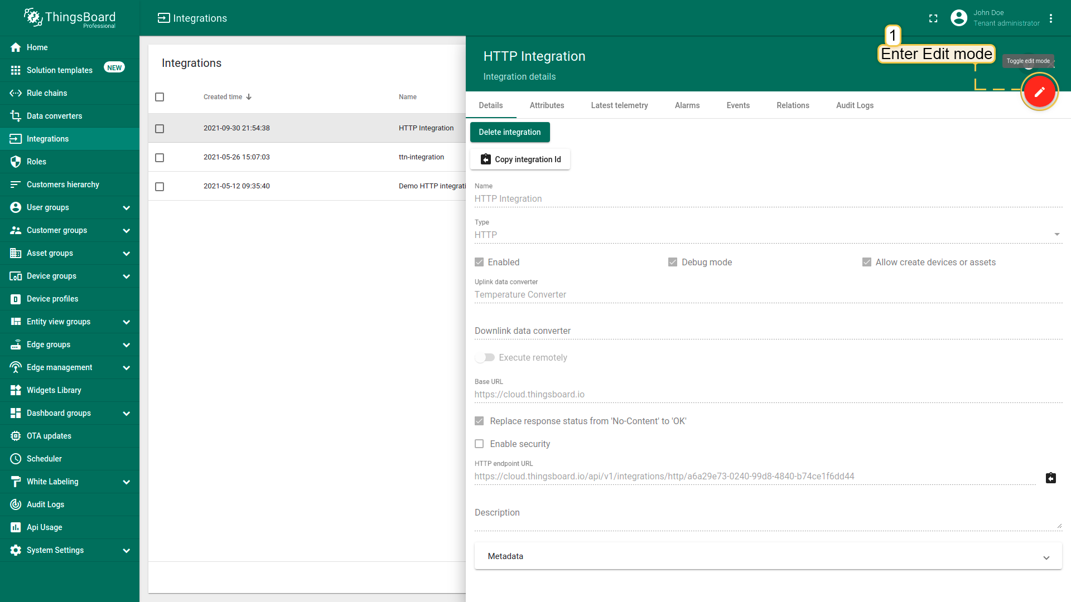Click Copy integration Id button
Viewport: 1071px width, 602px height.
(x=520, y=159)
